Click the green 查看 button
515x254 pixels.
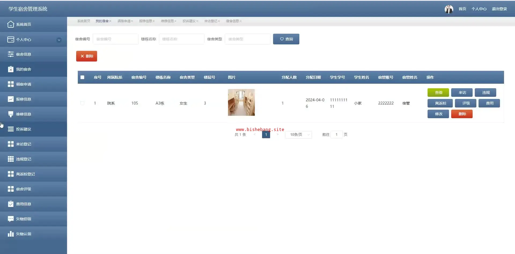pos(438,93)
